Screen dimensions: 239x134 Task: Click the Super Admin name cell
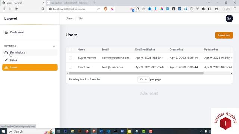(x=87, y=58)
